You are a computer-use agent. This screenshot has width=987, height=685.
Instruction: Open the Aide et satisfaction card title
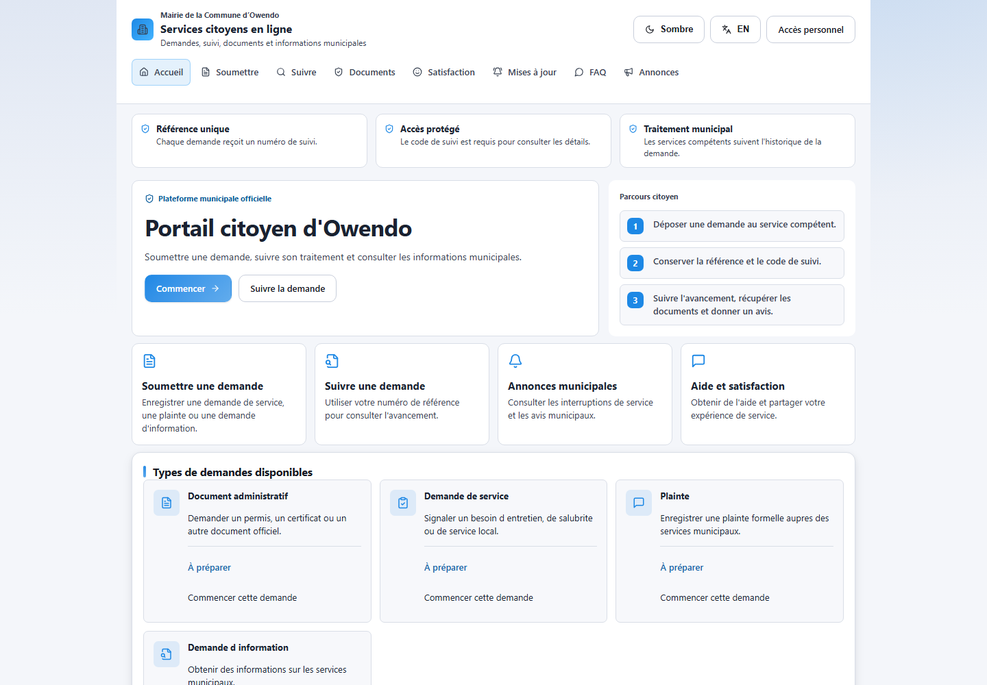738,386
